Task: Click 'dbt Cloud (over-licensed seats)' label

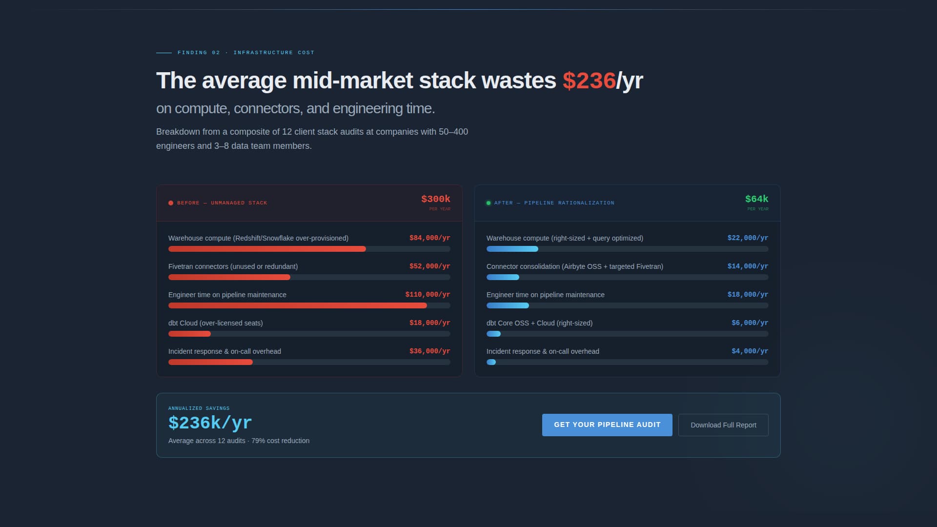Action: point(215,323)
